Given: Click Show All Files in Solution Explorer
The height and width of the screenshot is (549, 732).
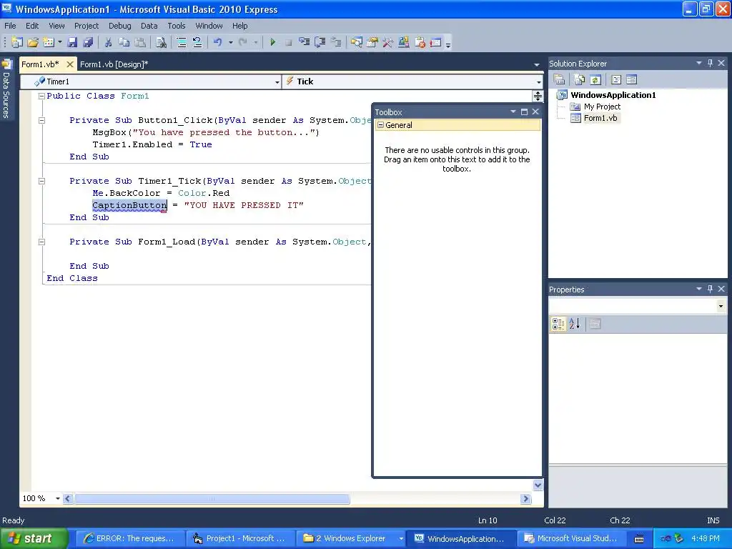Looking at the screenshot, I should pyautogui.click(x=579, y=80).
